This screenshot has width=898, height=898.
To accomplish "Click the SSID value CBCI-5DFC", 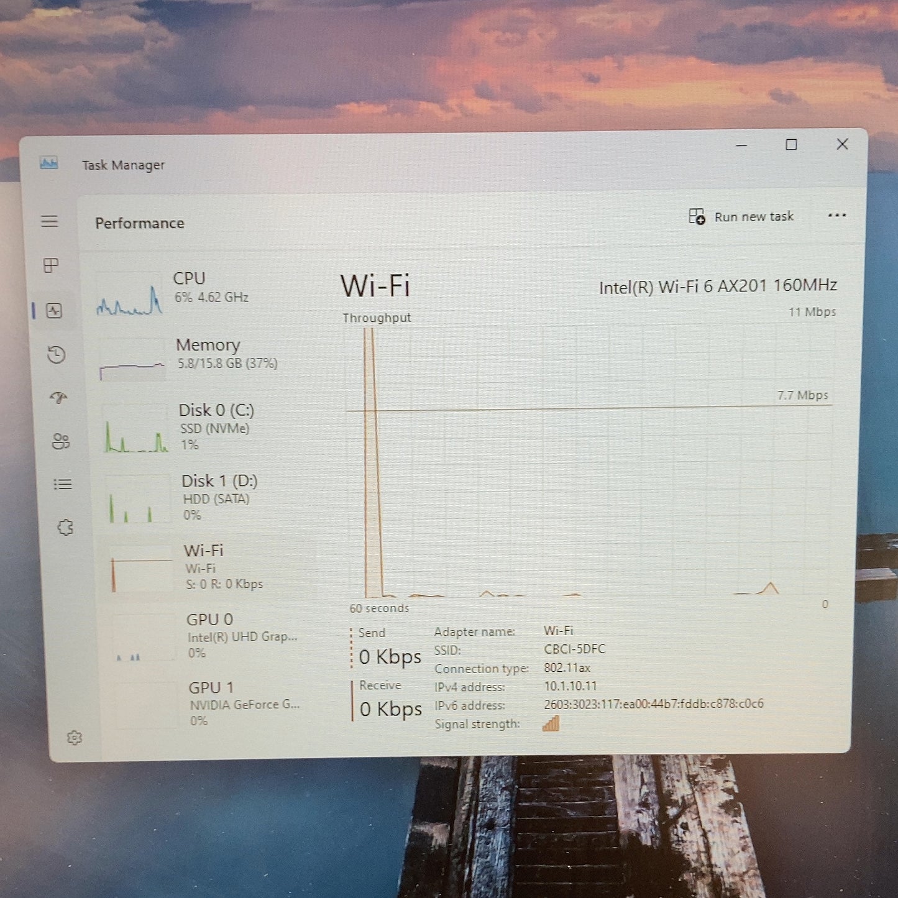I will (x=574, y=649).
